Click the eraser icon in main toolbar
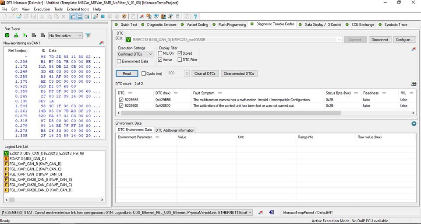The image size is (421, 224). pos(142,16)
